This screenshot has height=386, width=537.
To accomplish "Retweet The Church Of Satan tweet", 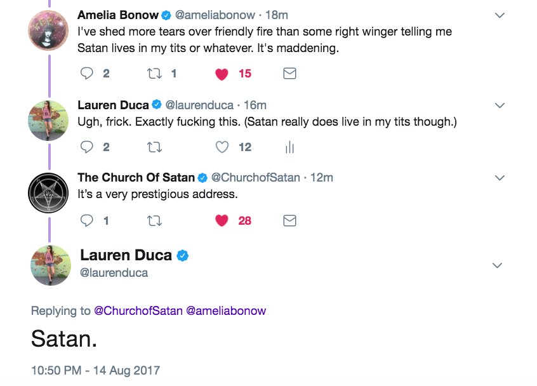I will point(154,221).
